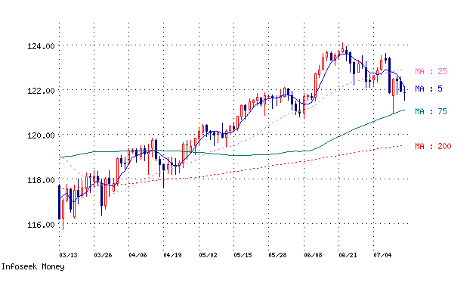Click the pink MA : 25 legend
The height and width of the screenshot is (283, 476).
(x=431, y=71)
